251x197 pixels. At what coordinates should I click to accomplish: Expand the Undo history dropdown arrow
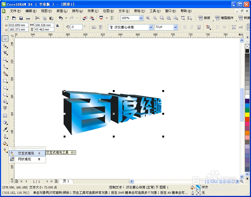point(66,18)
